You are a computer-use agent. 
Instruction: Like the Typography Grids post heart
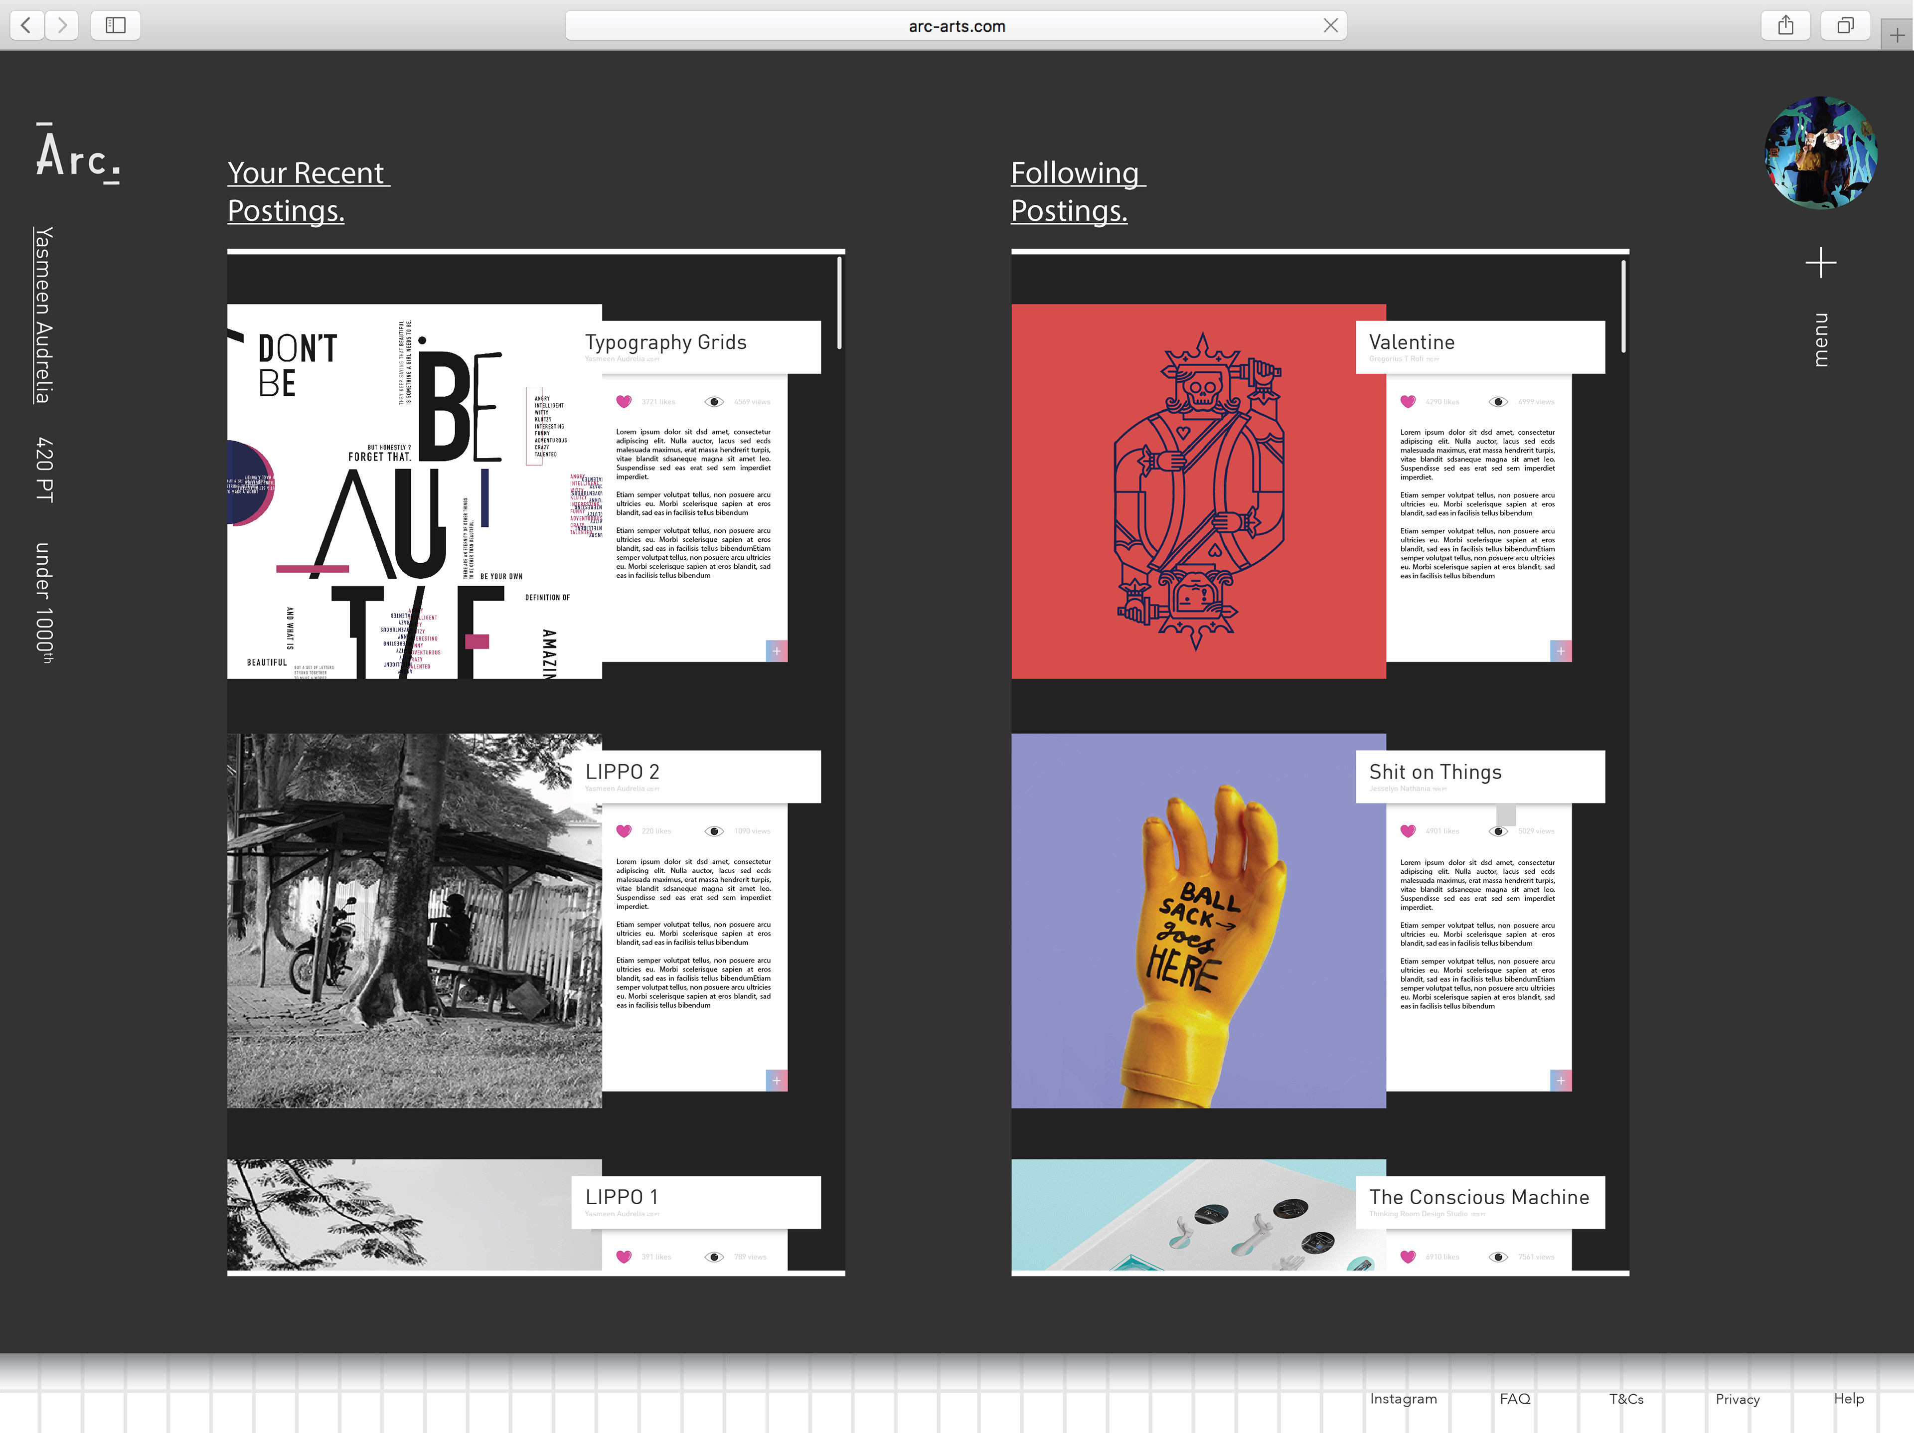click(x=624, y=402)
